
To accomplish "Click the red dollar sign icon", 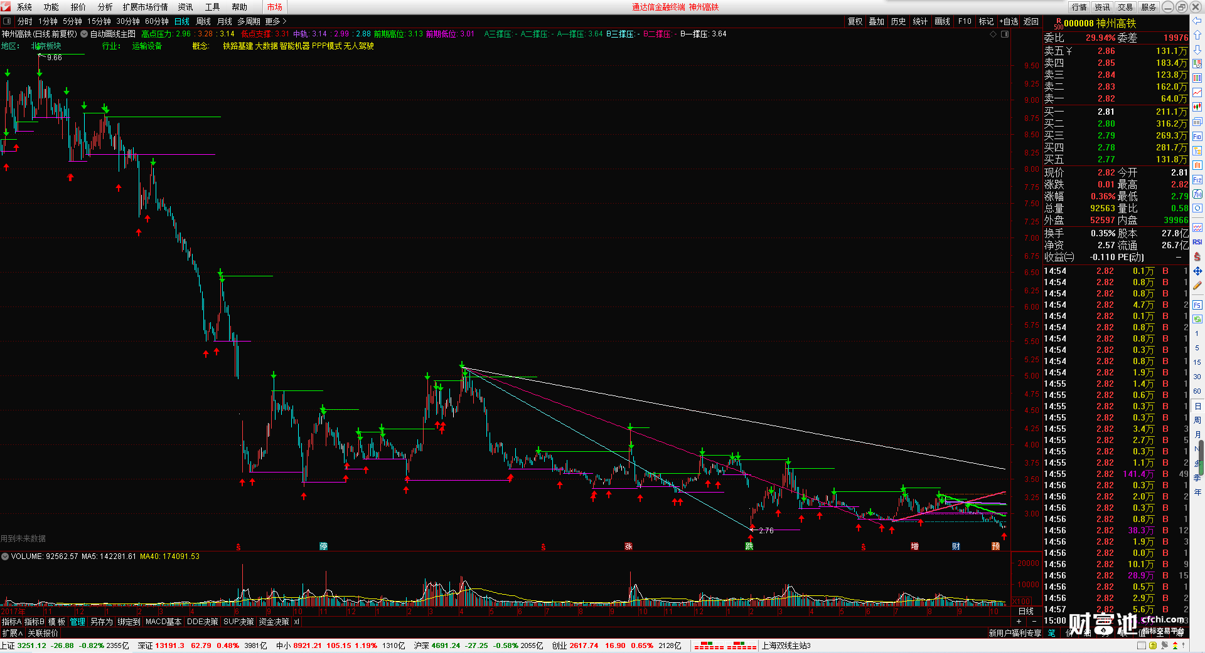I will pos(1197,256).
